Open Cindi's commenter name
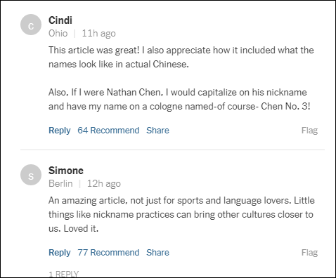This screenshot has width=336, height=278. tap(60, 20)
